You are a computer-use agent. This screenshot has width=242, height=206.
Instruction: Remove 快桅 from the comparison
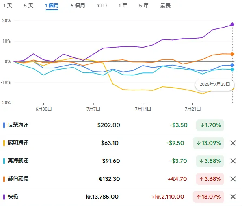coord(233,197)
